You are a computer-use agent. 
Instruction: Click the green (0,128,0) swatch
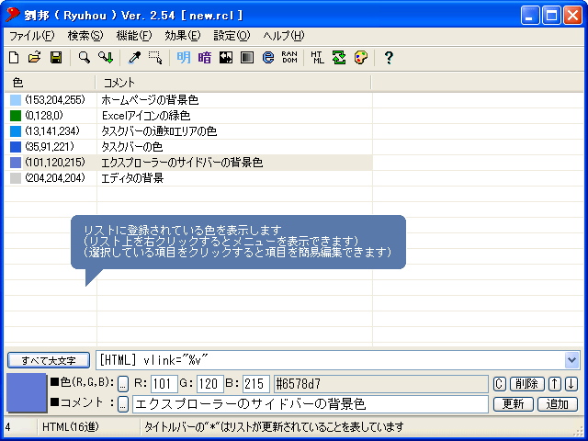16,116
